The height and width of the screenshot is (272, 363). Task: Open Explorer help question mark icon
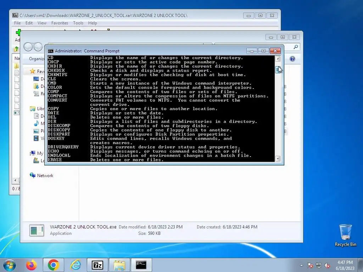click(292, 59)
